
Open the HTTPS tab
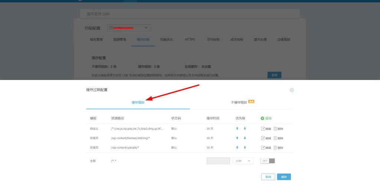point(190,39)
